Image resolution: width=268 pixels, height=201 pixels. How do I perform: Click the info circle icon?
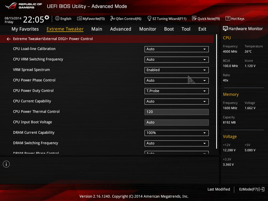click(6, 164)
